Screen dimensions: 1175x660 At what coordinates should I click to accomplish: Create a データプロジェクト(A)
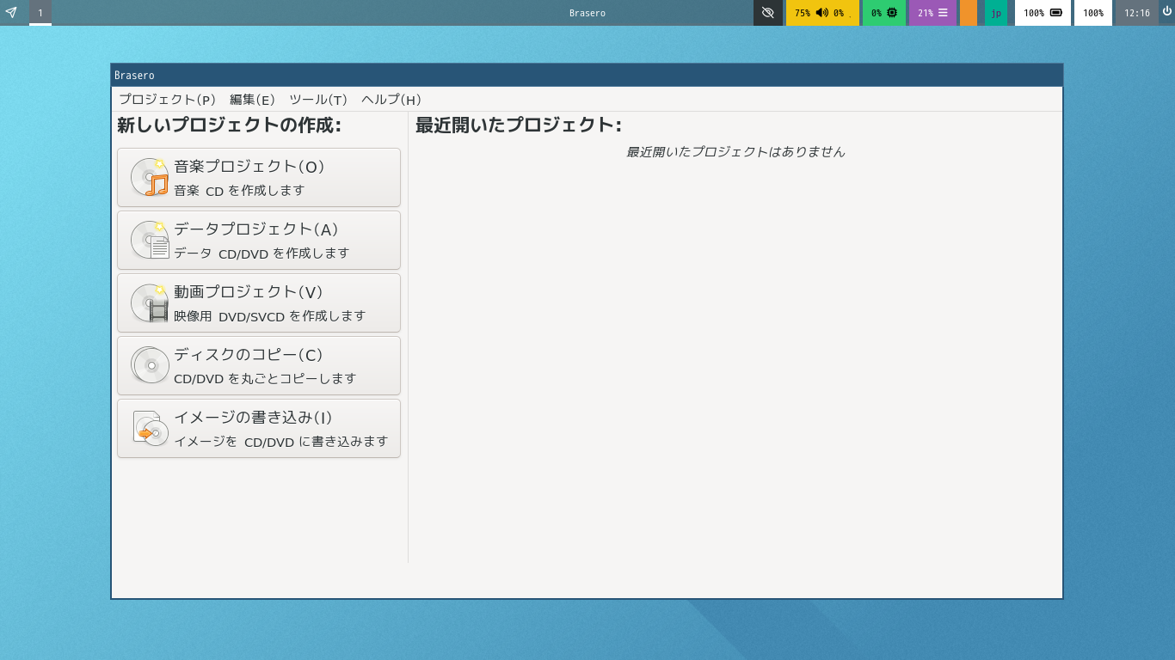[259, 240]
